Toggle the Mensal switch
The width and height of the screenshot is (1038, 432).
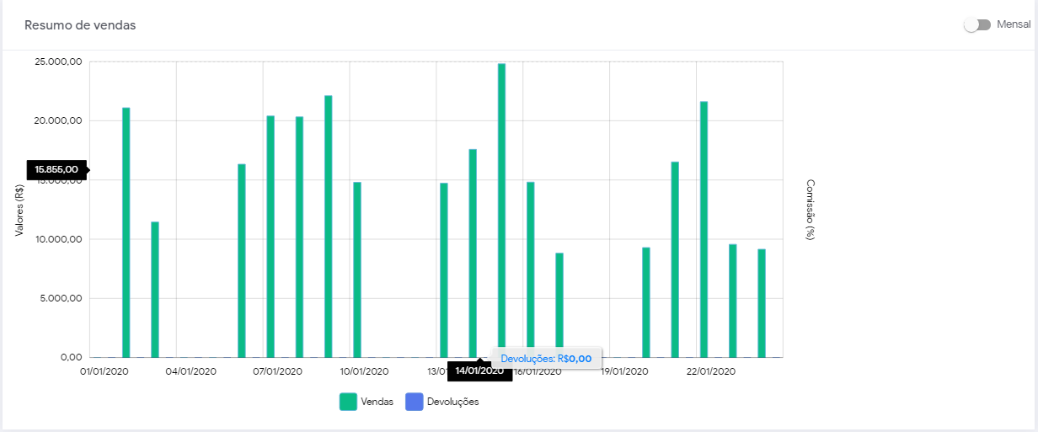[x=977, y=25]
